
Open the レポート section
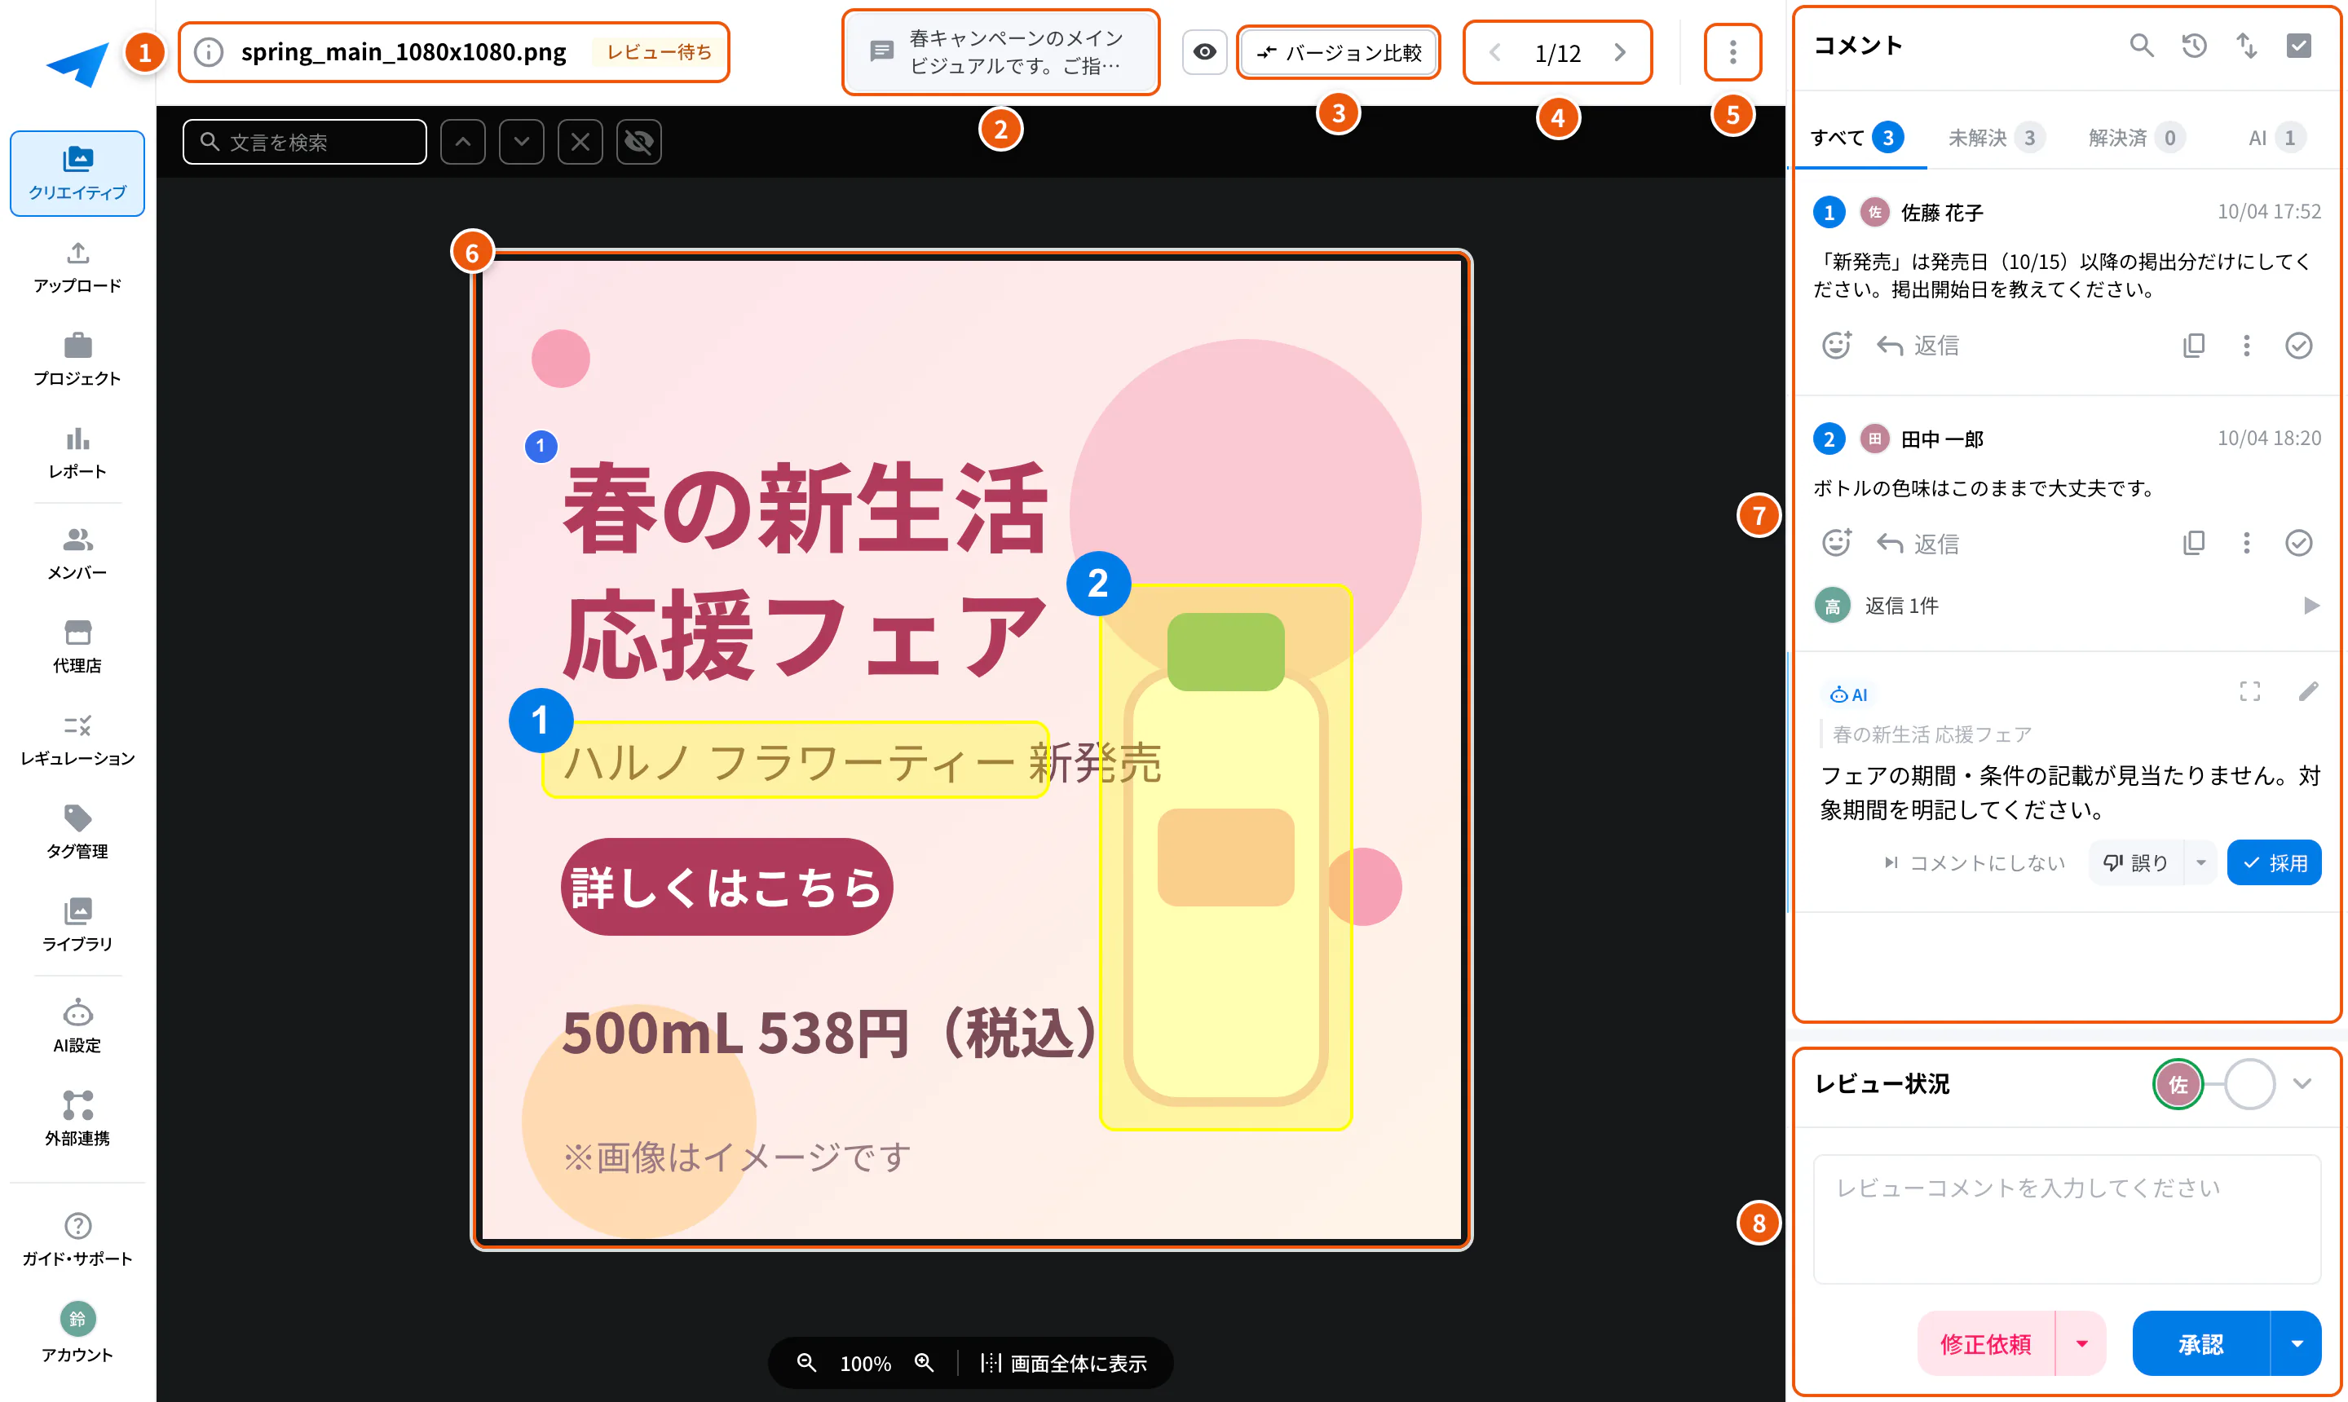point(77,453)
